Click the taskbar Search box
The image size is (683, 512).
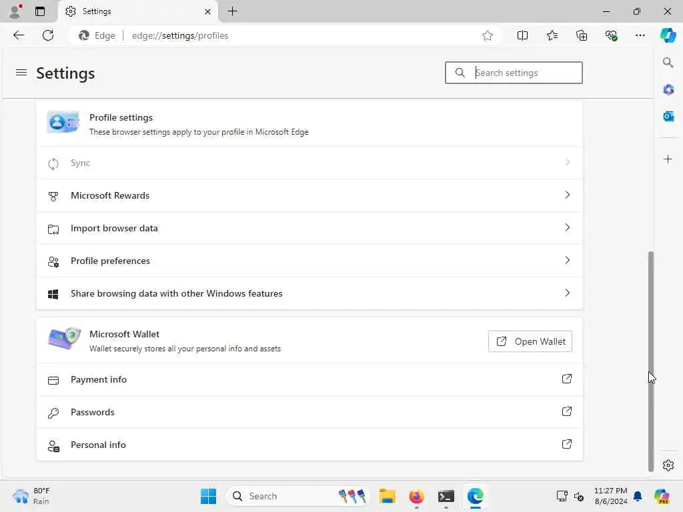pyautogui.click(x=298, y=496)
